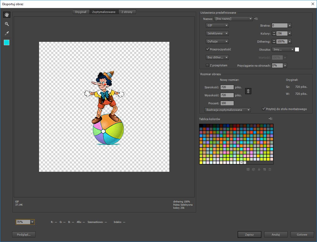Screen dimensions: 317x242
Task: Select the Eyedropper tool
Action: (7, 33)
